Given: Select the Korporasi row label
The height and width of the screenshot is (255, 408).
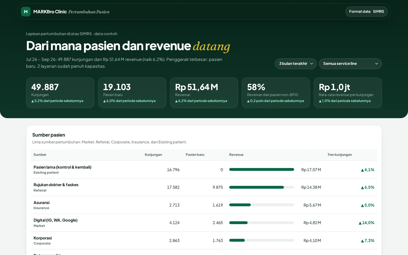Looking at the screenshot, I should coord(43,238).
